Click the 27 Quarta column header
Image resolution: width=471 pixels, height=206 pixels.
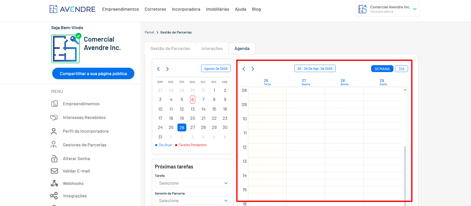[306, 82]
